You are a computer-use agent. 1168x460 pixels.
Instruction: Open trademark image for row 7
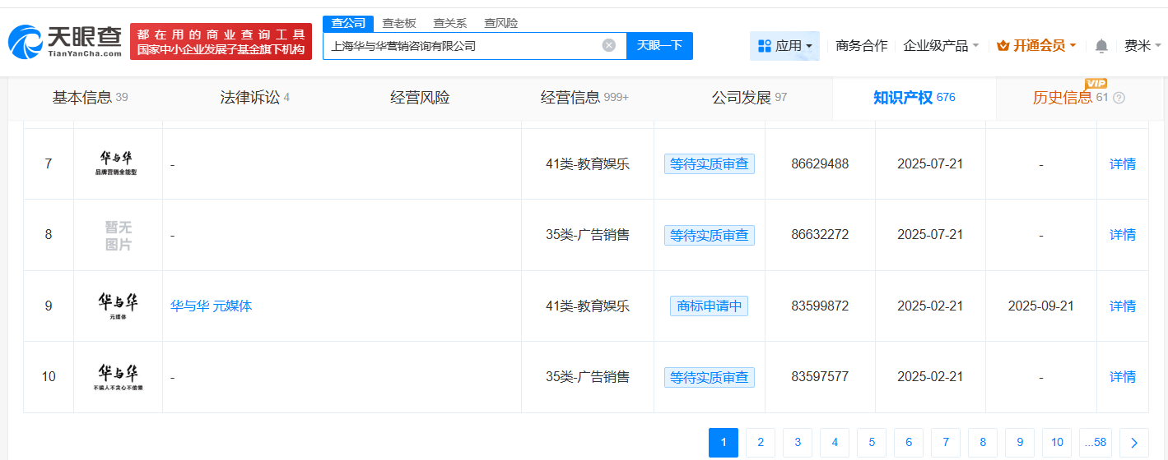[x=118, y=163]
